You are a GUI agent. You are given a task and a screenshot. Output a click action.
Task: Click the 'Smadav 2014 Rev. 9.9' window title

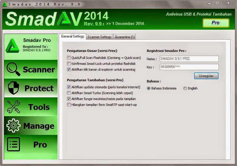click(x=44, y=4)
